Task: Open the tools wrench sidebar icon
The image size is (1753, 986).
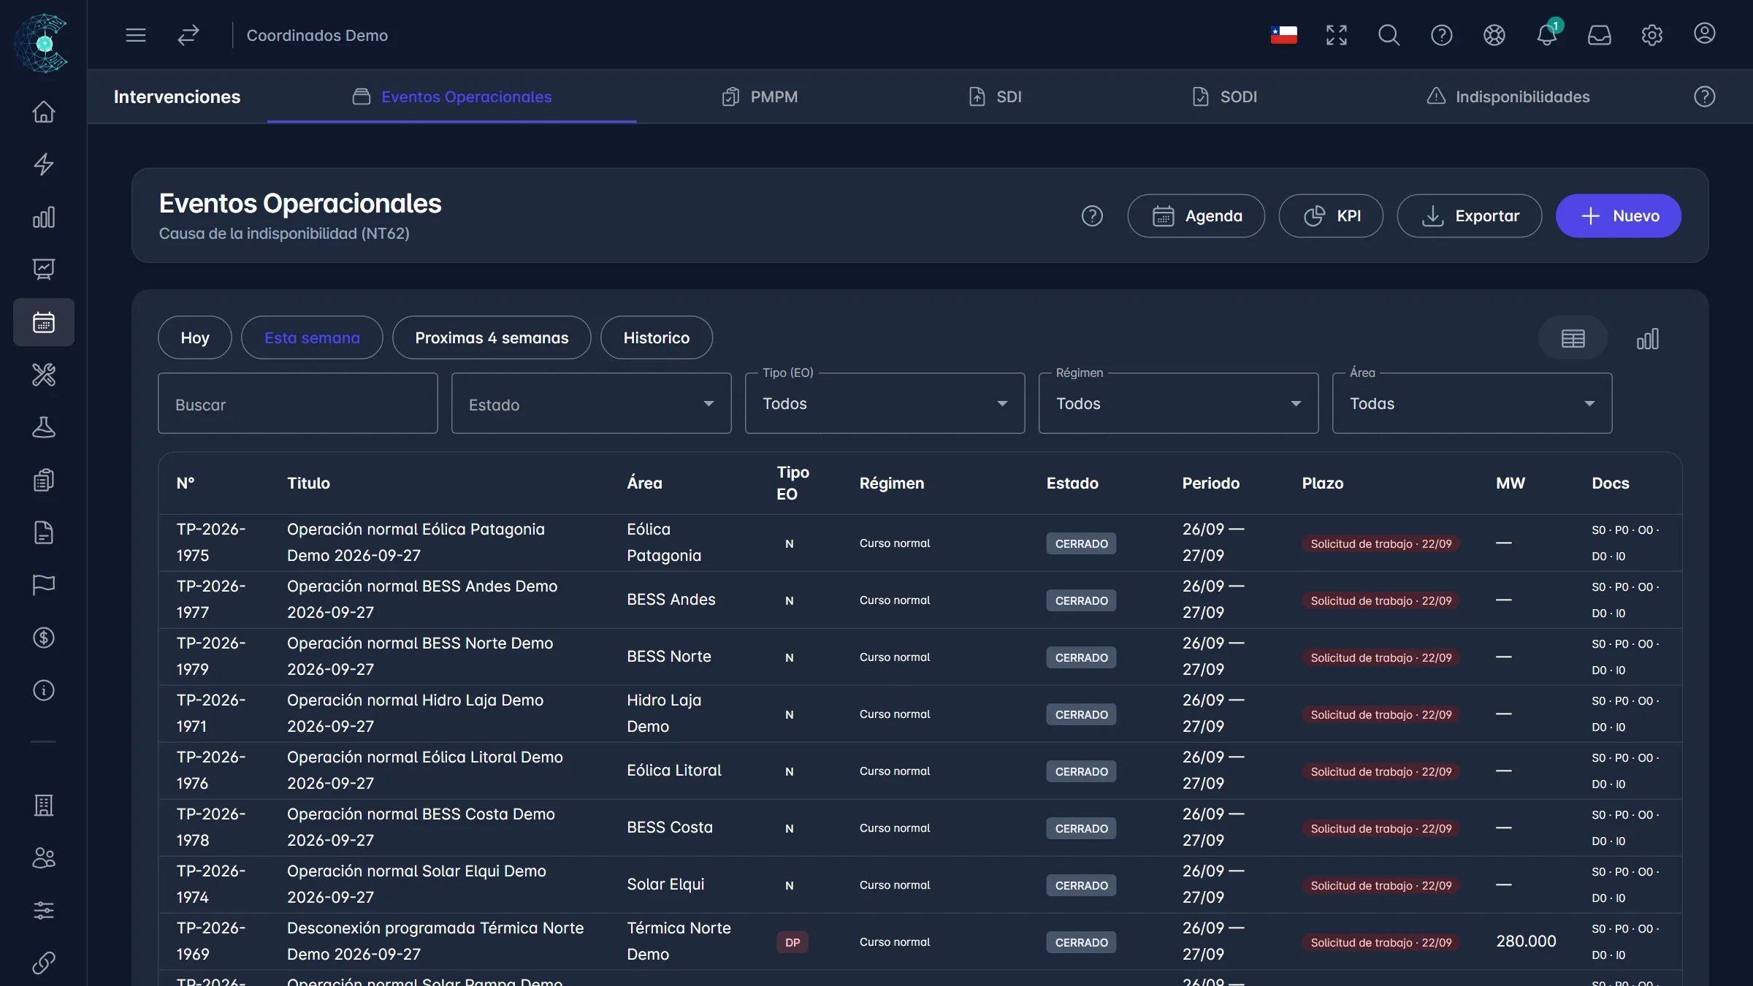Action: click(44, 375)
